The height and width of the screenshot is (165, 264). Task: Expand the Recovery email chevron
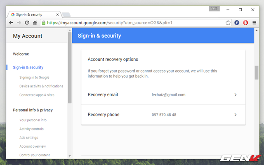[236, 95]
